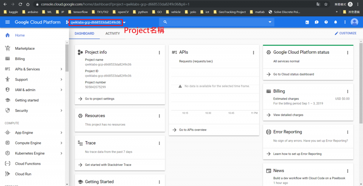Click the Billing sidebar icon
The image size is (363, 186).
tap(8, 59)
